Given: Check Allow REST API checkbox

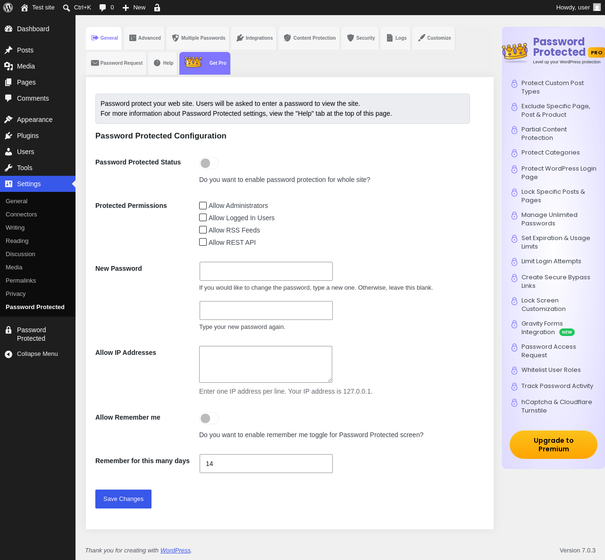Looking at the screenshot, I should click(x=203, y=242).
